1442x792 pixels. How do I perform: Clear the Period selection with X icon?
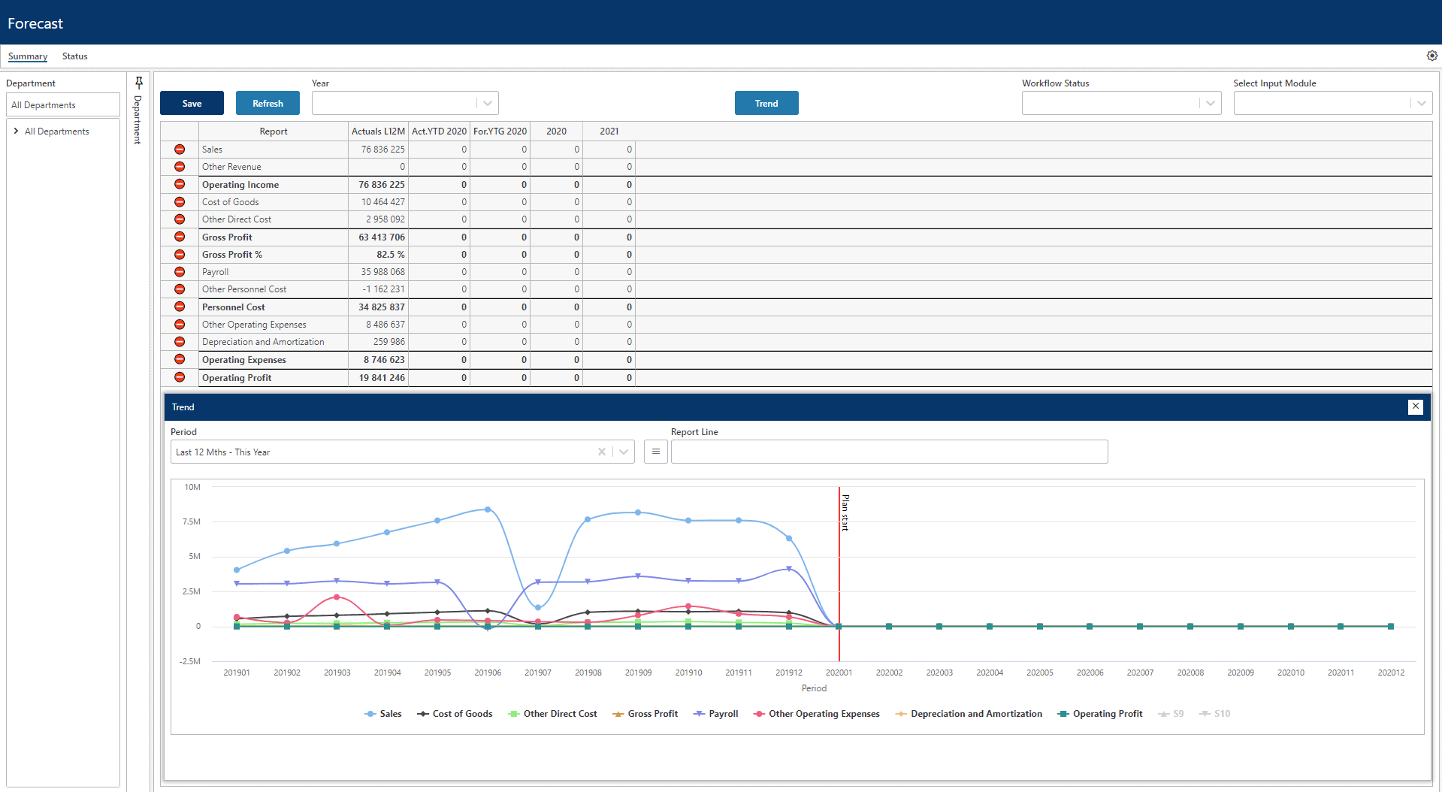601,452
